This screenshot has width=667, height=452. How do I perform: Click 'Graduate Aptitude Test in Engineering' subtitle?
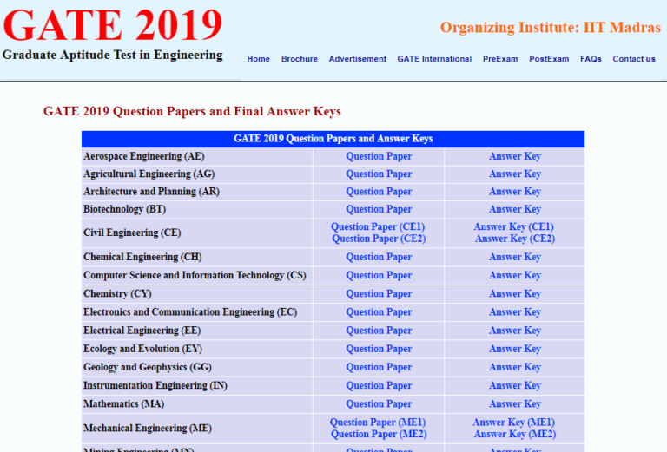(113, 56)
